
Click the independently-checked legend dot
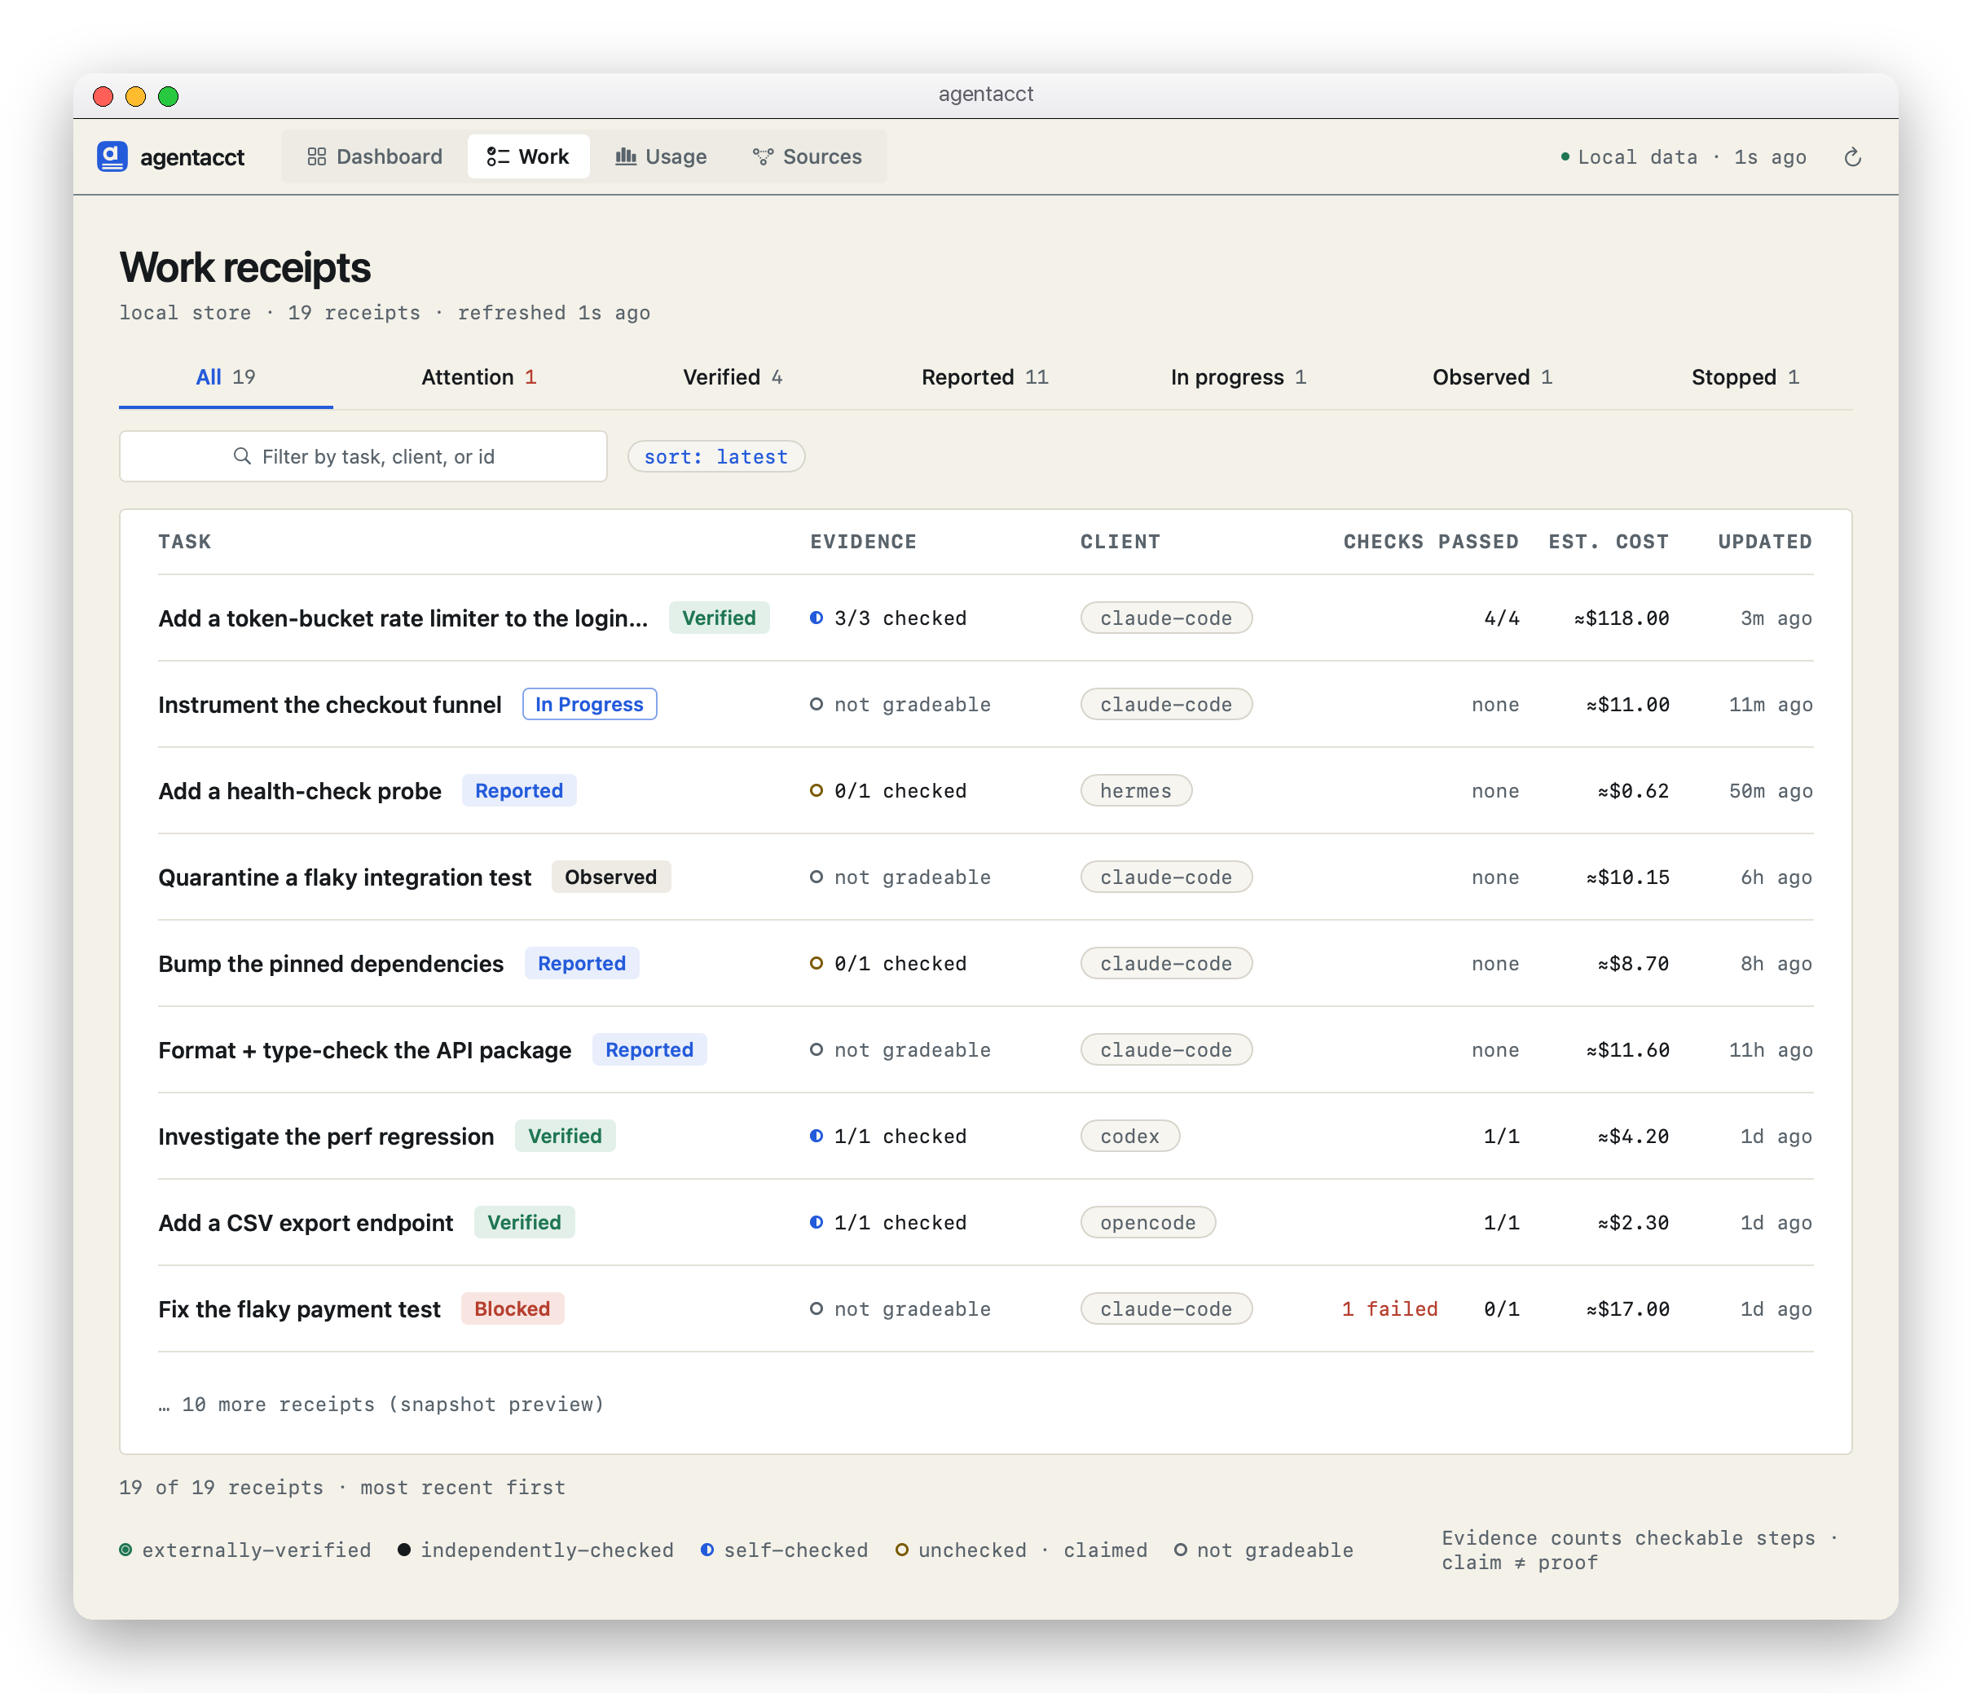tap(403, 1550)
